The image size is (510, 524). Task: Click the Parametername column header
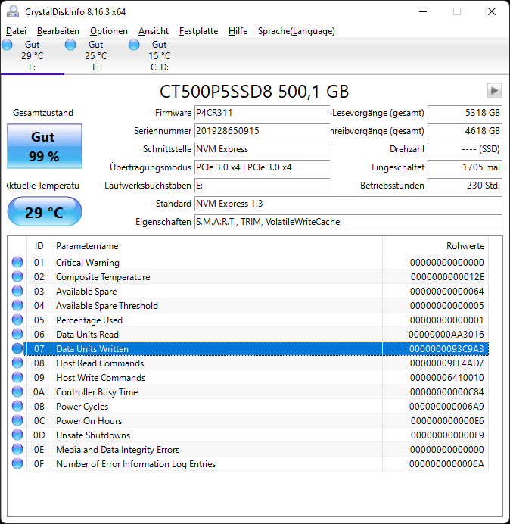(216, 246)
